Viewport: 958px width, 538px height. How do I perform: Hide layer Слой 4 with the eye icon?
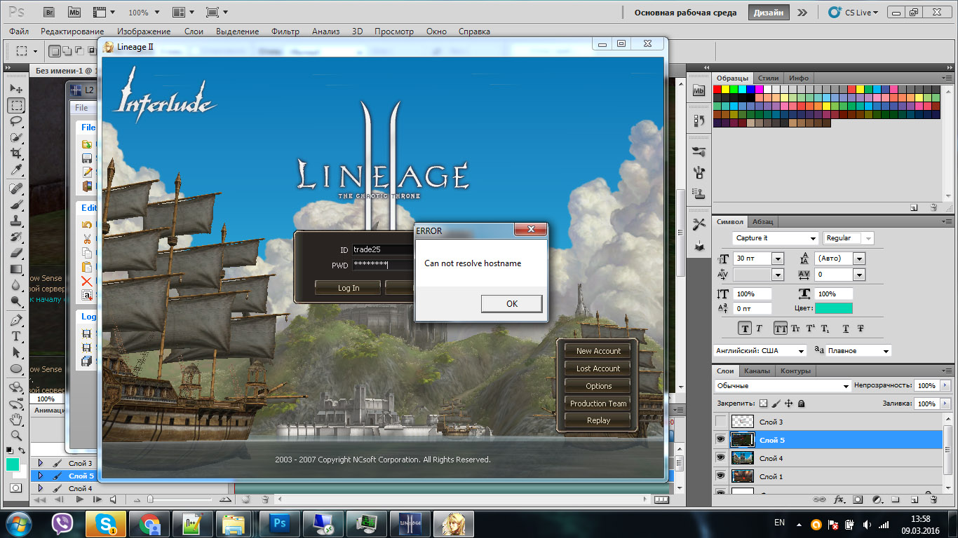pos(720,457)
